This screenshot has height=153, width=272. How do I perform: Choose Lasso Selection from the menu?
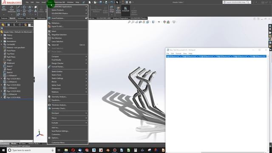tap(68, 42)
